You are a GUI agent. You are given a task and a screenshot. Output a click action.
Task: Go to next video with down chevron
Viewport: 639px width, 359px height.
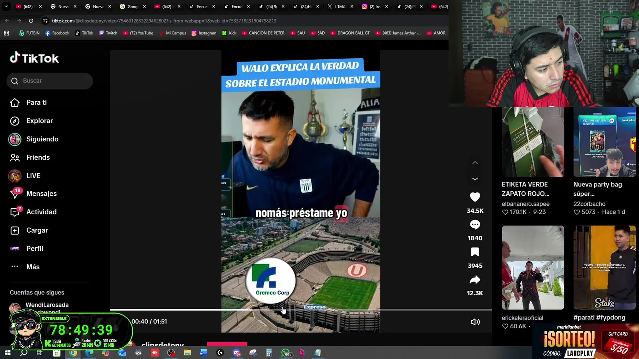click(x=475, y=179)
